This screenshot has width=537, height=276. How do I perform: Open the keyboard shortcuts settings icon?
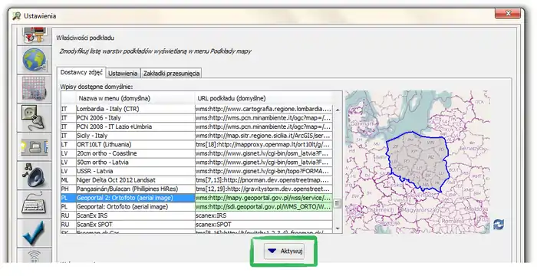(x=35, y=204)
